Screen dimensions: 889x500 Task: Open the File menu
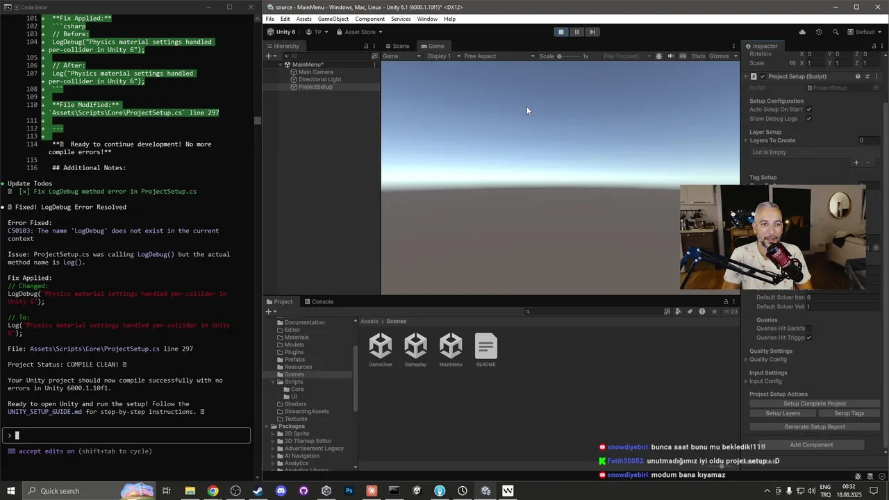pyautogui.click(x=270, y=19)
